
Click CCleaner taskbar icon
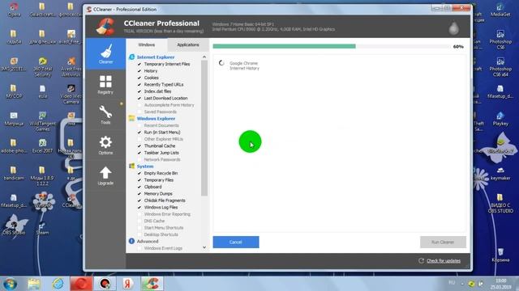(152, 284)
